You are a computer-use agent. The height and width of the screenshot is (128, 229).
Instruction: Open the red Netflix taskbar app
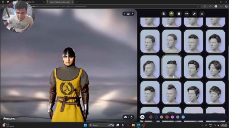pos(128,125)
